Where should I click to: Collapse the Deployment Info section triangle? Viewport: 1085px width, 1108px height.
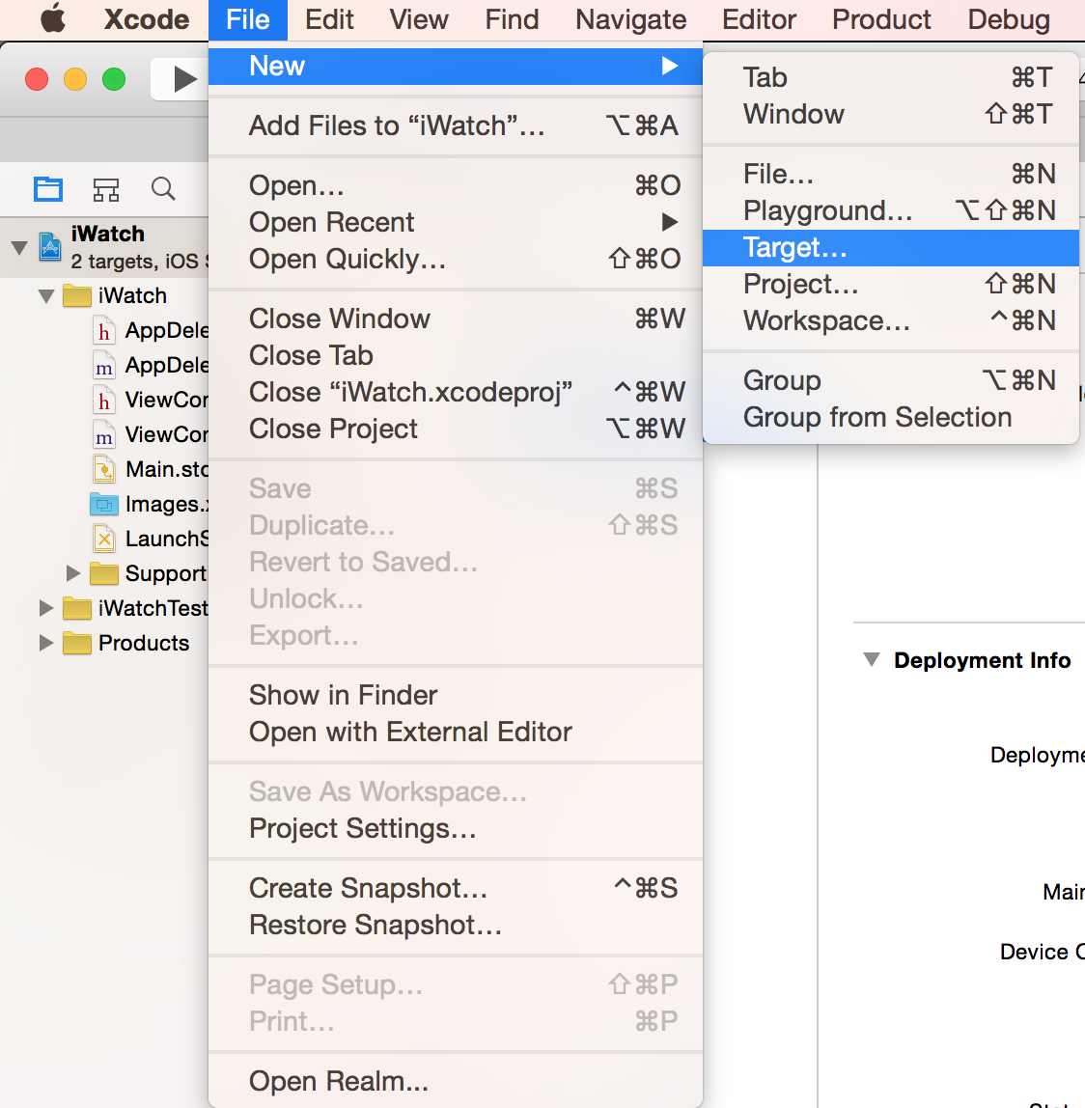coord(872,660)
